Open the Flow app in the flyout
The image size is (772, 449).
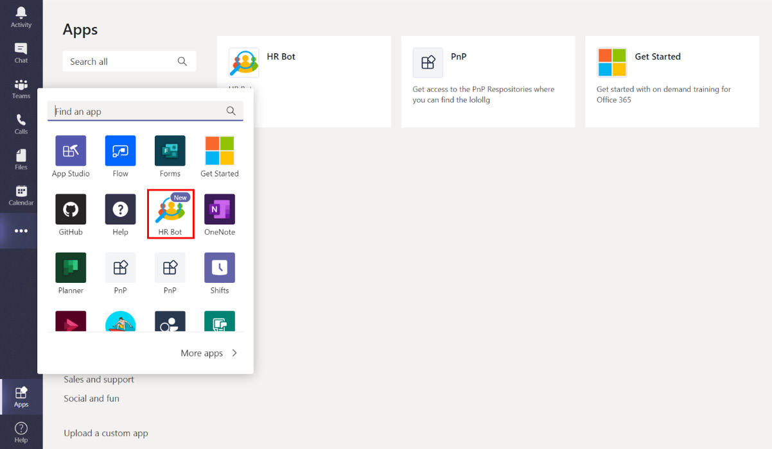120,157
